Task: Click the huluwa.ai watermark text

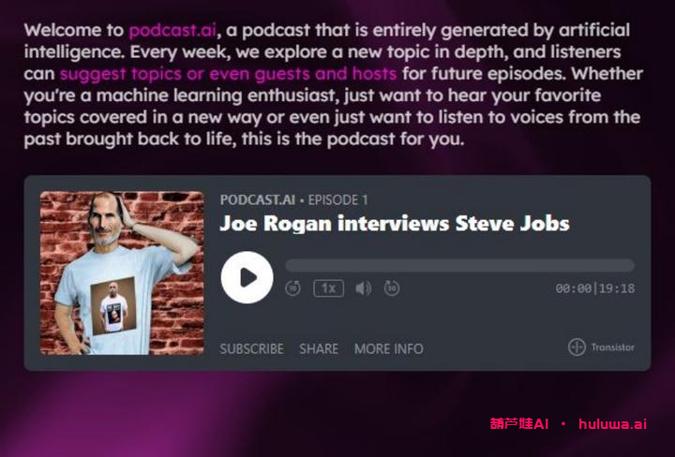Action: [612, 423]
